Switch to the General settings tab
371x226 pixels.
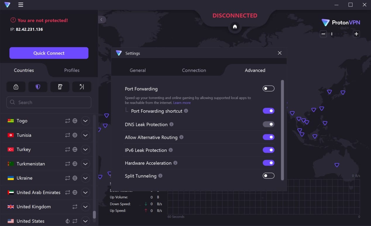click(x=138, y=70)
